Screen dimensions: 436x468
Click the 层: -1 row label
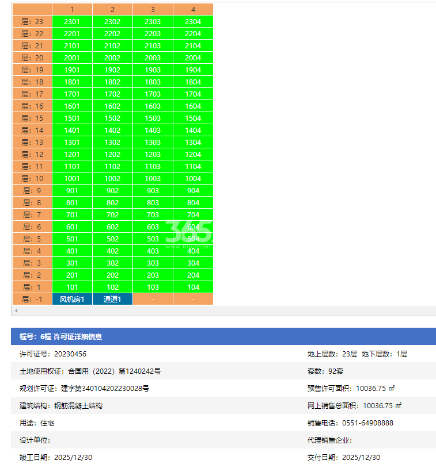[x=32, y=300]
